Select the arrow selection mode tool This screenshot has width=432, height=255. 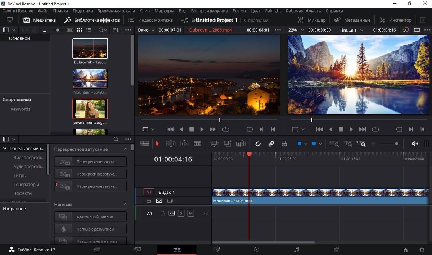pyautogui.click(x=157, y=144)
